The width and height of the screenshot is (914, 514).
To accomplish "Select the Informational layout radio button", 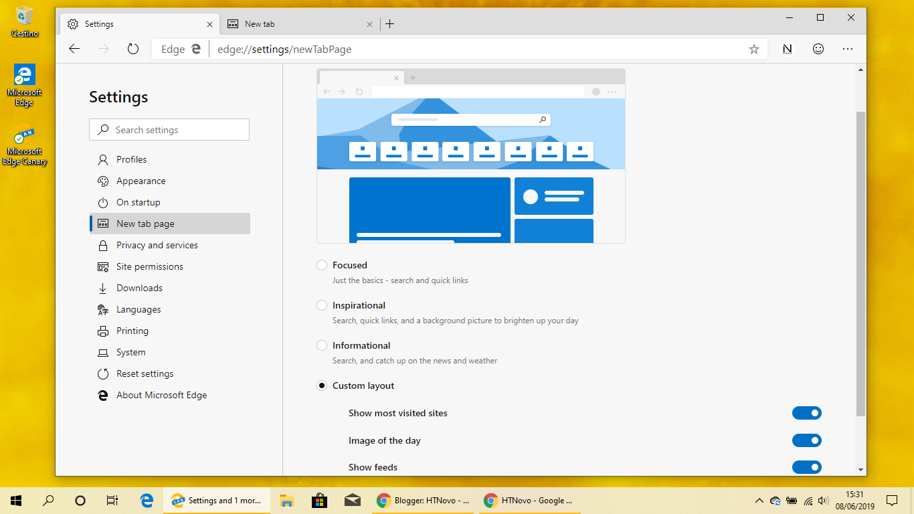I will click(x=322, y=345).
